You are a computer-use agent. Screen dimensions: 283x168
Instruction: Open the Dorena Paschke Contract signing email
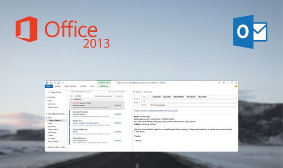tap(97, 114)
